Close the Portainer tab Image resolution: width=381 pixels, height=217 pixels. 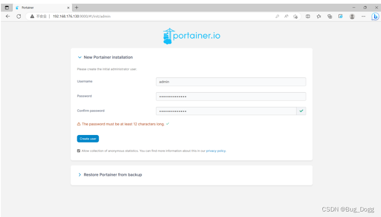click(68, 8)
